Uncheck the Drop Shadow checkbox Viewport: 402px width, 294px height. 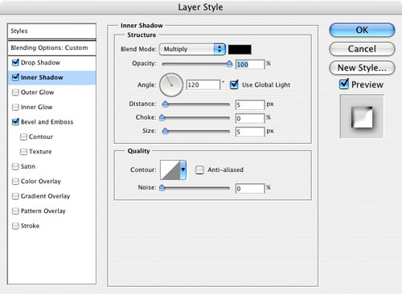pyautogui.click(x=15, y=63)
